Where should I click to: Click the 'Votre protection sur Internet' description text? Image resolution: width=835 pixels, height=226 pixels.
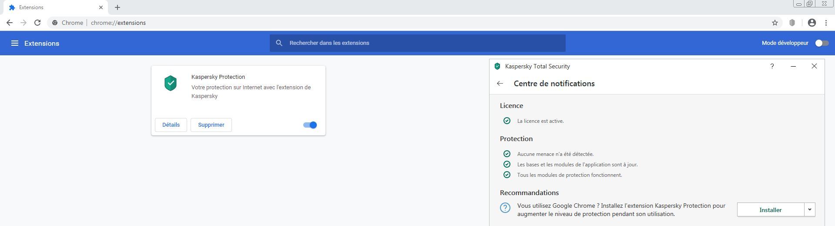pyautogui.click(x=251, y=91)
